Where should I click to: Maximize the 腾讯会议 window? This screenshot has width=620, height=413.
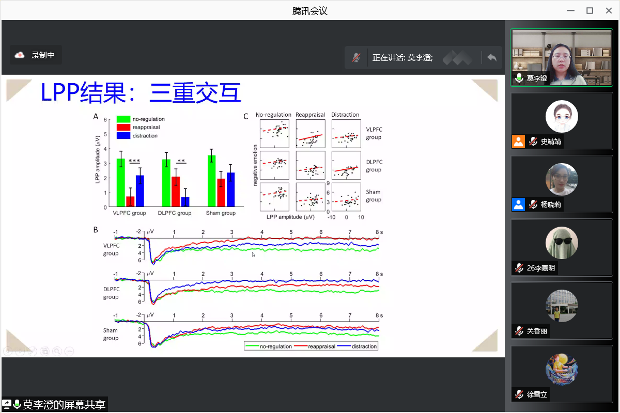[x=590, y=10]
